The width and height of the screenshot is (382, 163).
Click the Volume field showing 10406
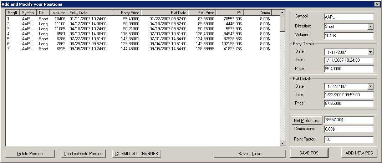coord(349,36)
